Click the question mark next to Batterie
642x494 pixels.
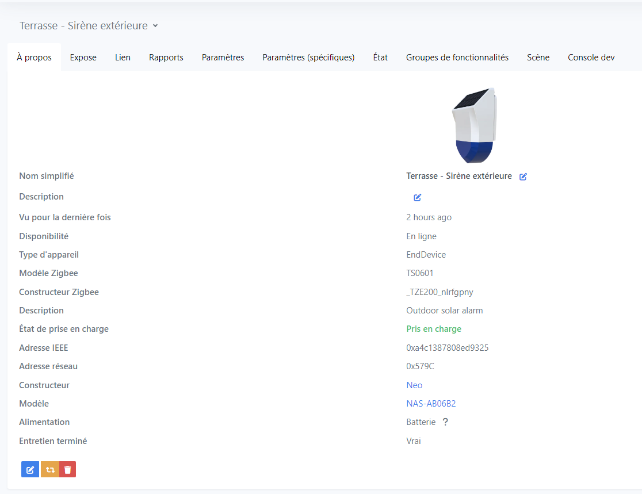[445, 422]
